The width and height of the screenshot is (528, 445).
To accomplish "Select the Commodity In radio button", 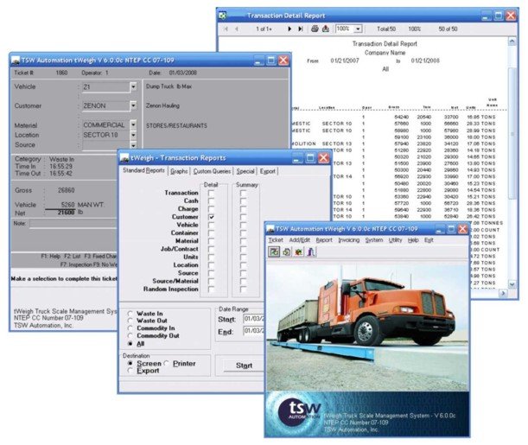I will pos(130,328).
